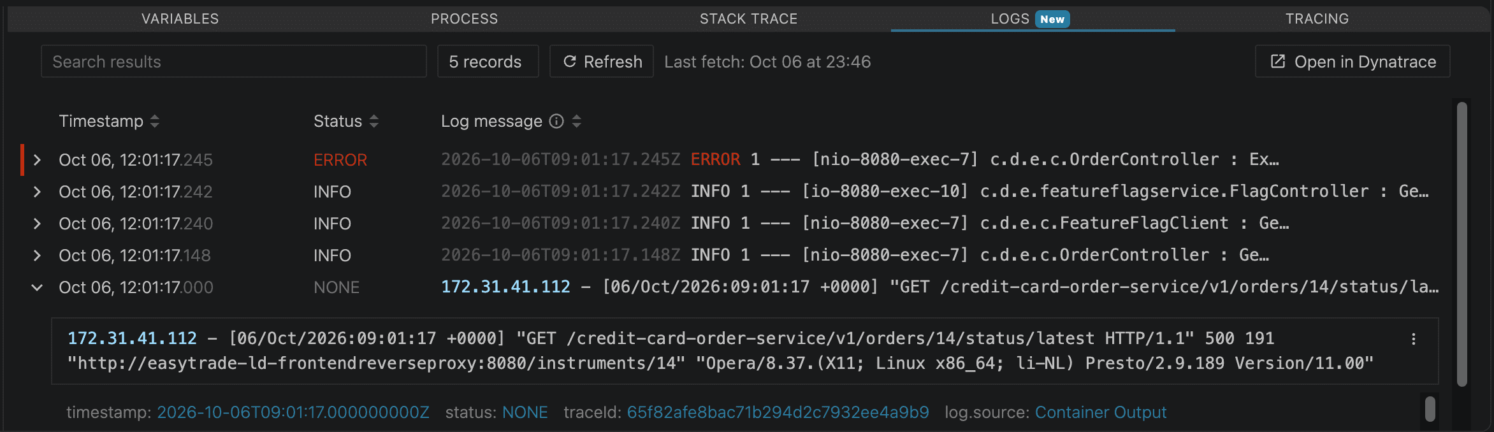Viewport: 1494px width, 432px height.
Task: Click the red ERROR status cell
Action: tap(340, 160)
